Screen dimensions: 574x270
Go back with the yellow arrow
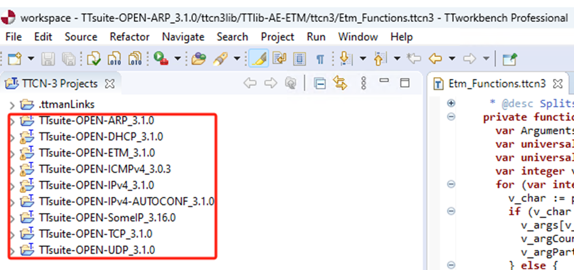[x=436, y=58]
